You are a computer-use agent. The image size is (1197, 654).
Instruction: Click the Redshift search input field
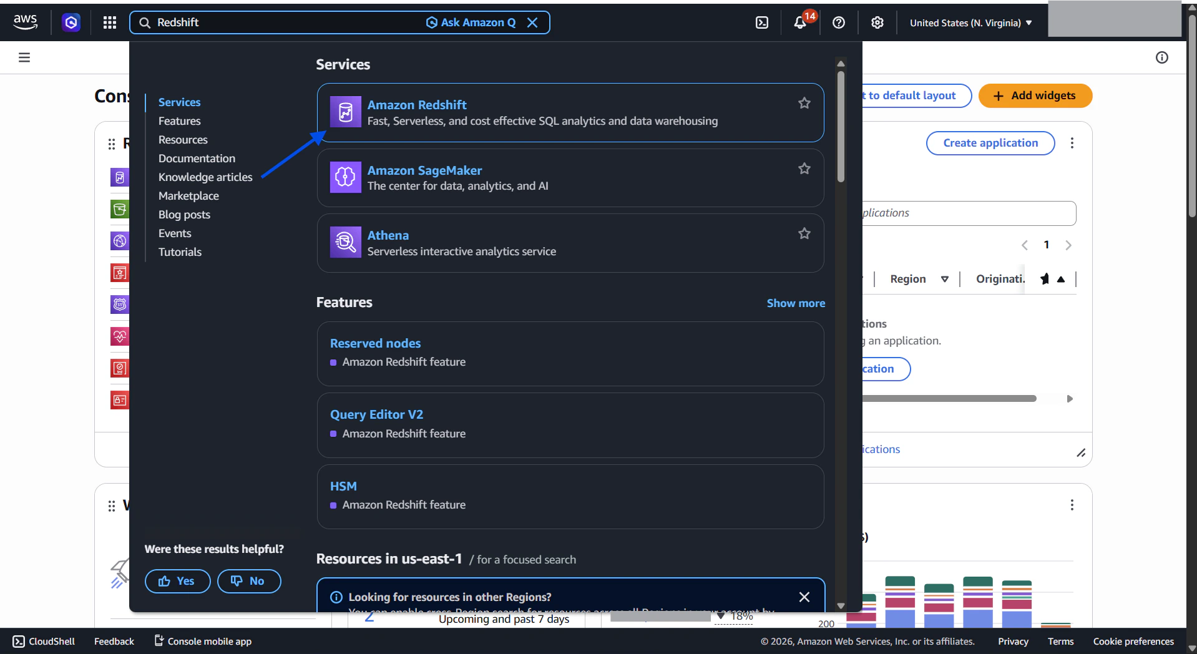pos(287,22)
